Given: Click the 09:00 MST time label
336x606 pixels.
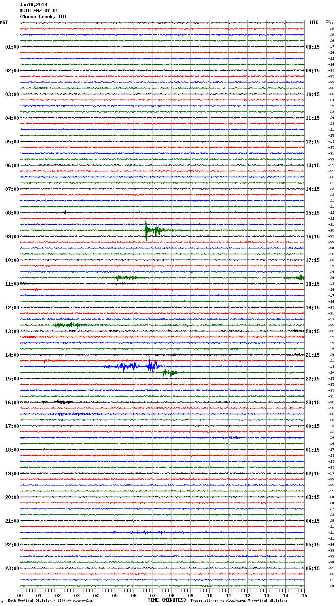Looking at the screenshot, I should point(12,237).
